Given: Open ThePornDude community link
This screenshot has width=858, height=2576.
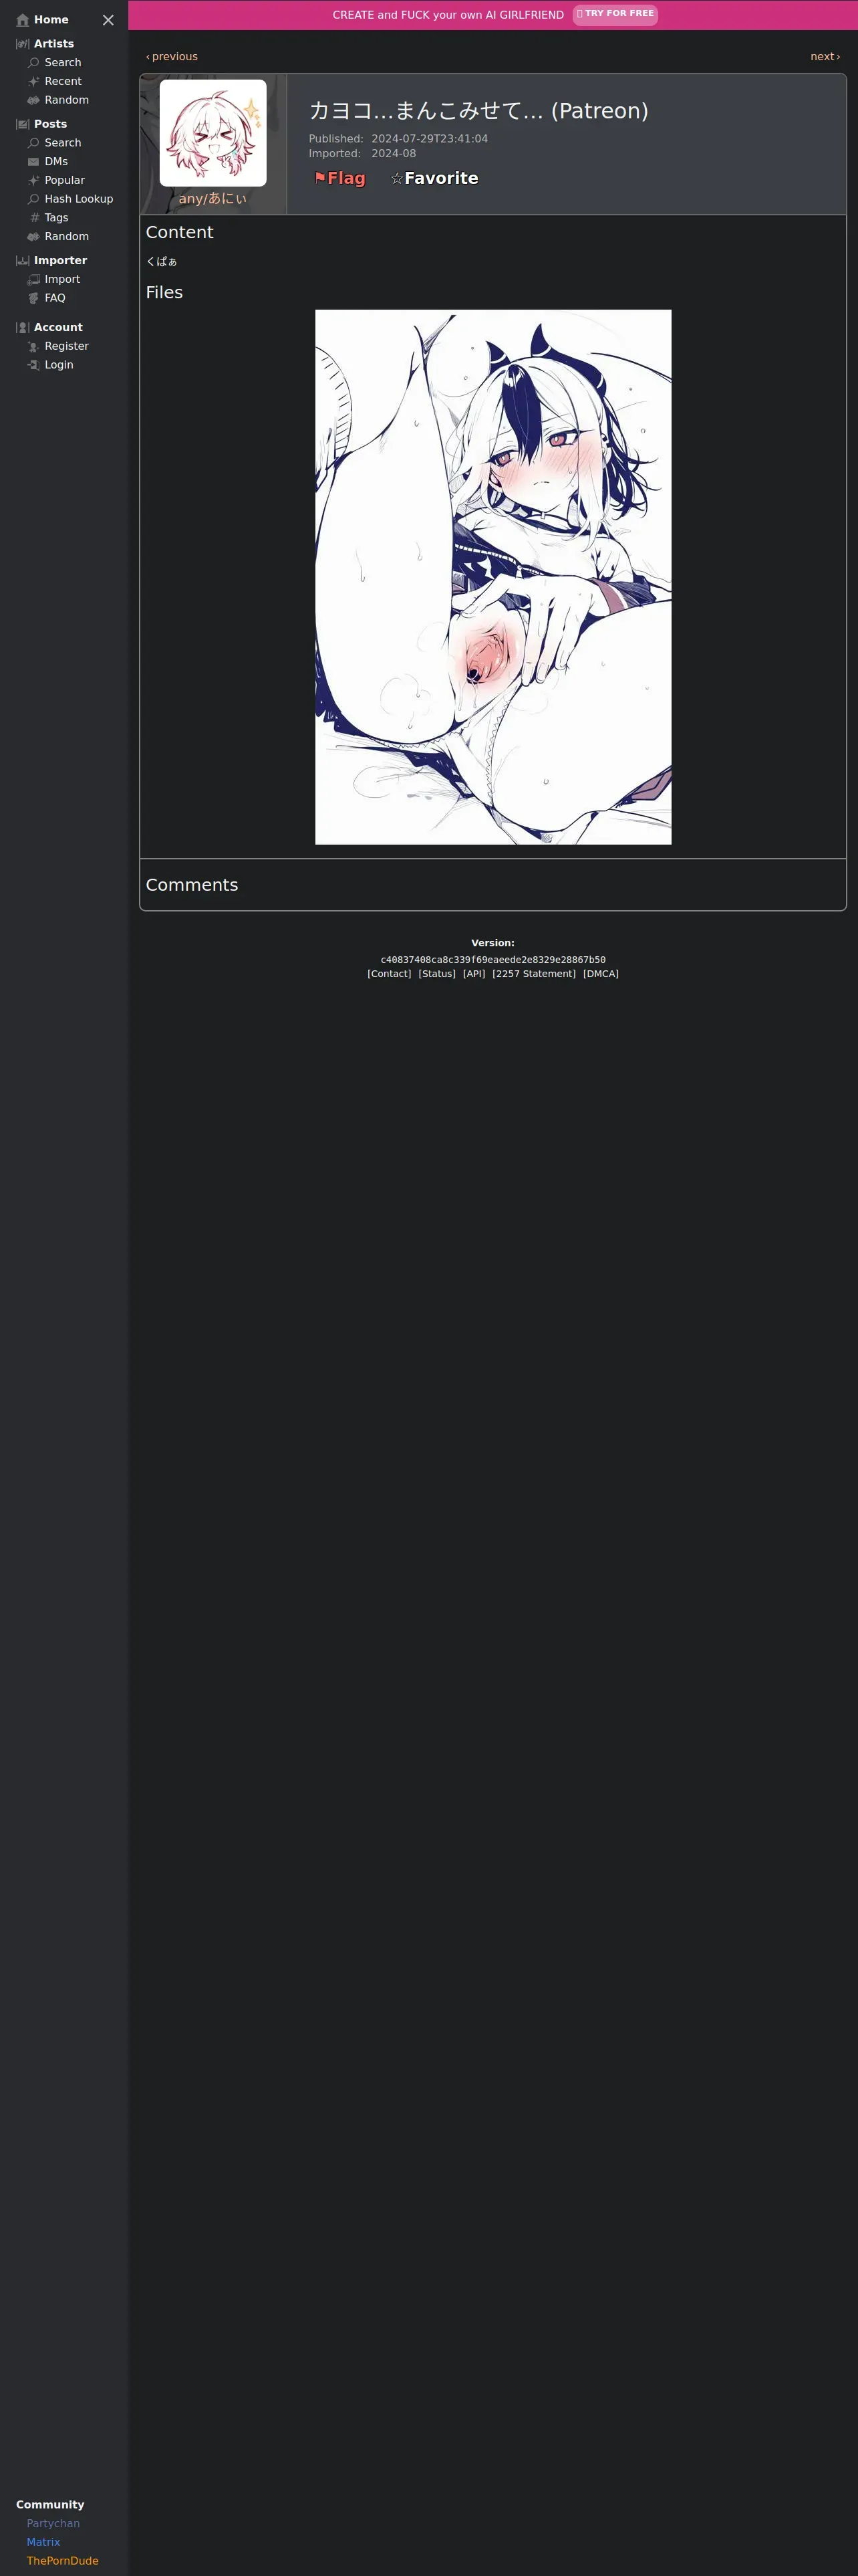Looking at the screenshot, I should coord(63,2561).
